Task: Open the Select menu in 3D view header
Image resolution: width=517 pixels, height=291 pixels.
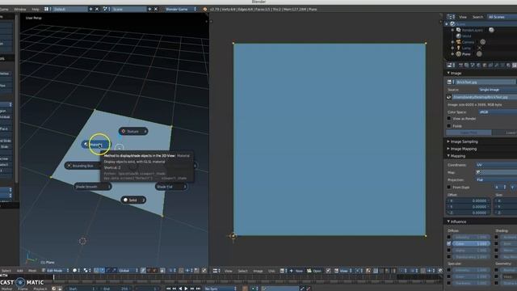Action: (x=6, y=271)
